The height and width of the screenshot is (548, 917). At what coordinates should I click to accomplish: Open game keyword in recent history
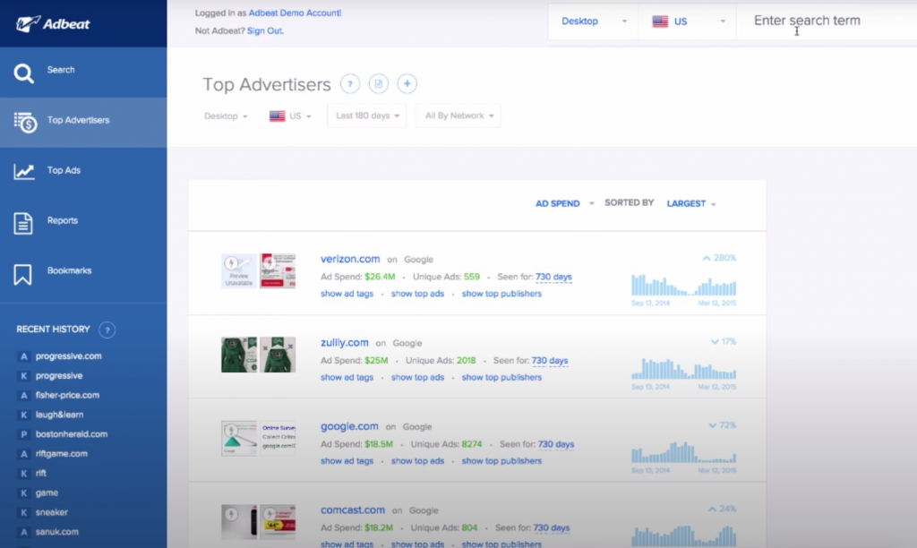click(47, 492)
